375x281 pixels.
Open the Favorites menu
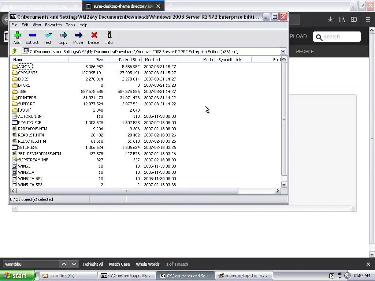[x=53, y=25]
